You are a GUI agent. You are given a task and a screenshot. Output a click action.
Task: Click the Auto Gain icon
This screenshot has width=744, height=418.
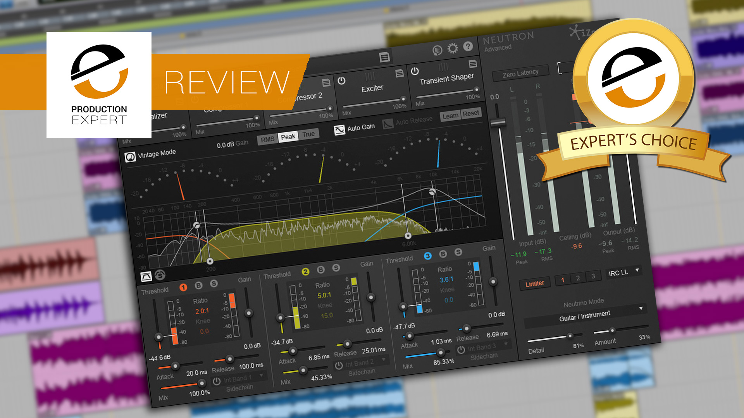point(339,130)
